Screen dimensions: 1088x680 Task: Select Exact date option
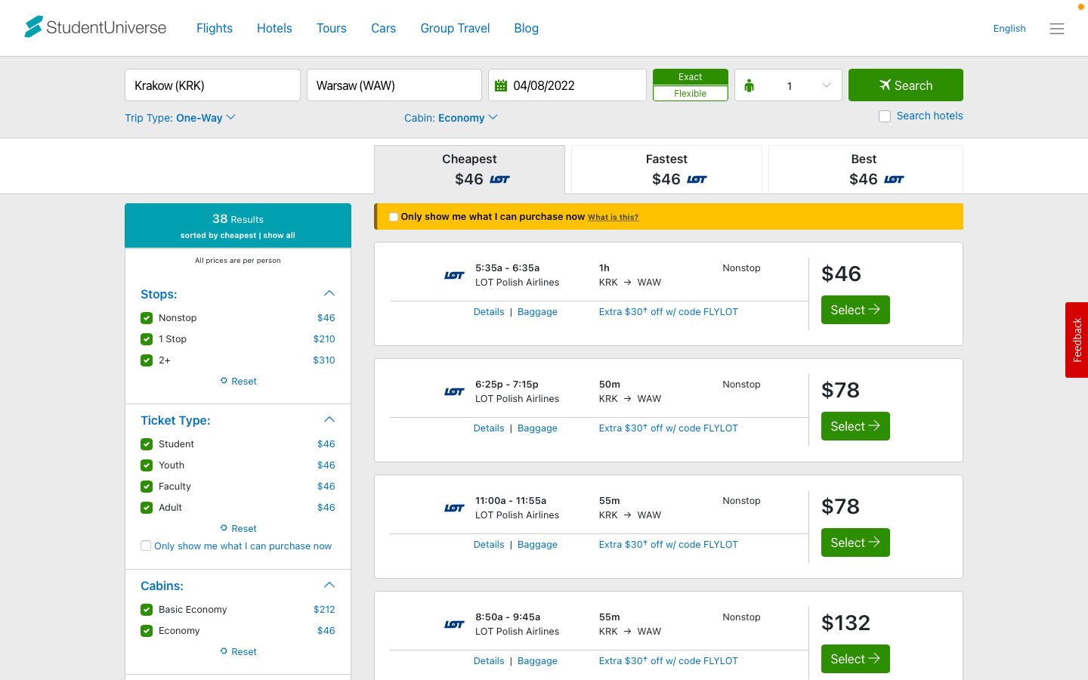click(x=691, y=77)
